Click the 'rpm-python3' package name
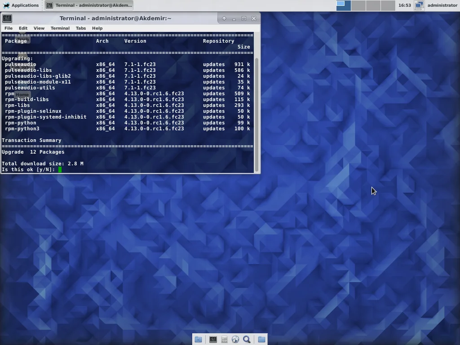Screen dimensions: 460x345 coord(22,129)
